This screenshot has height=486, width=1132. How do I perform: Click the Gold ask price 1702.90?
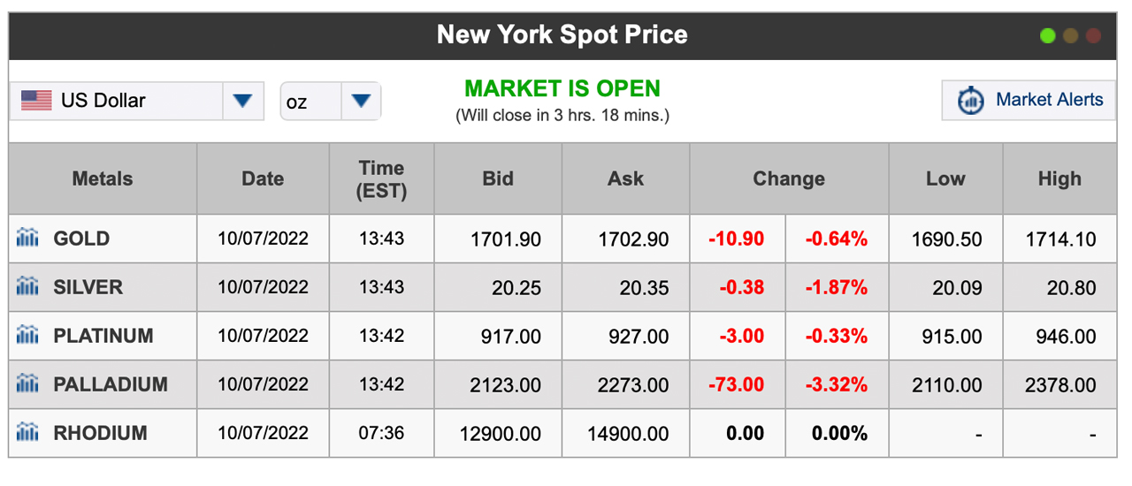click(633, 239)
